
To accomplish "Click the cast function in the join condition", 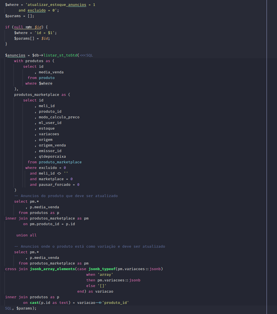I will coord(34,303).
